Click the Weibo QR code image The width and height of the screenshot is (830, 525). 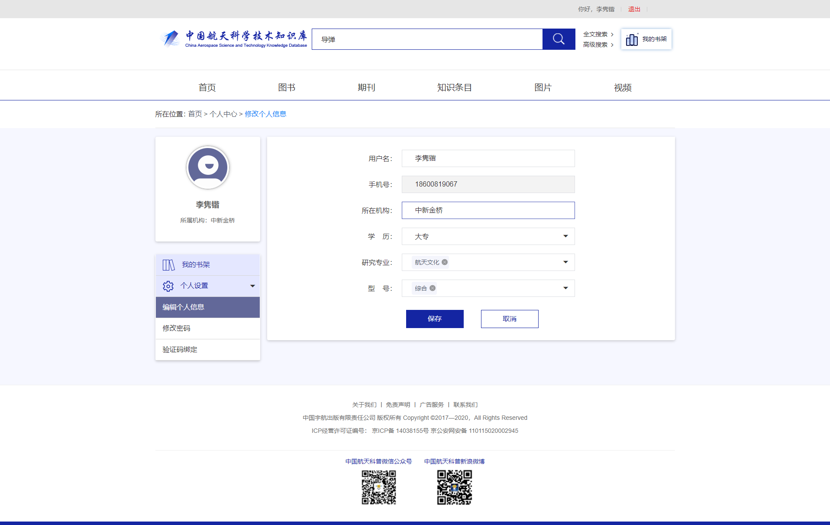[x=454, y=488]
